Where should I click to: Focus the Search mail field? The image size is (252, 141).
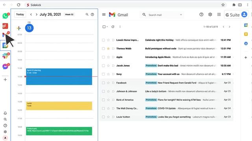(162, 15)
